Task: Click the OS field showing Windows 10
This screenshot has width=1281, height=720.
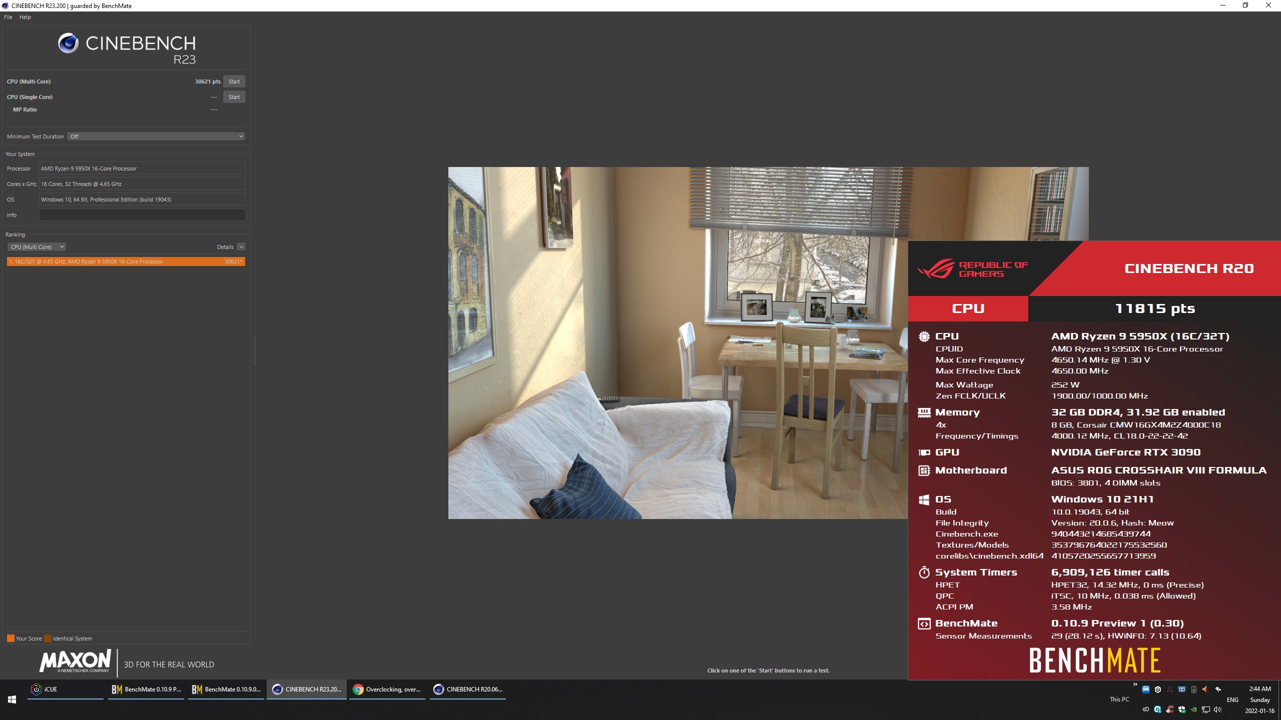Action: pyautogui.click(x=142, y=199)
